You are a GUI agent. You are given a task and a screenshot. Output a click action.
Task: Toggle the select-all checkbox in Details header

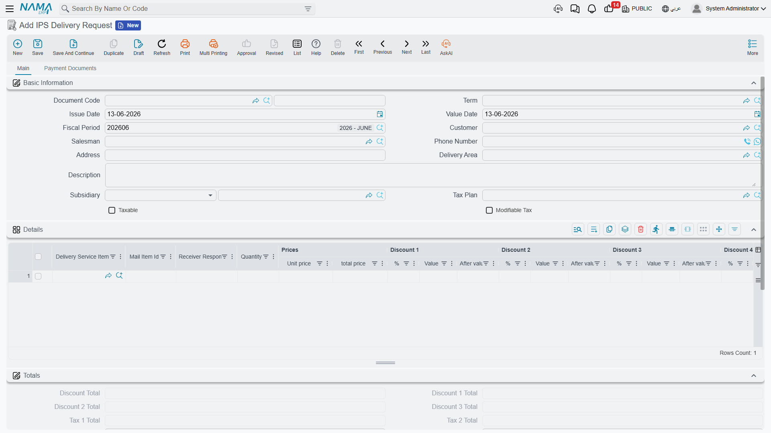tap(38, 257)
